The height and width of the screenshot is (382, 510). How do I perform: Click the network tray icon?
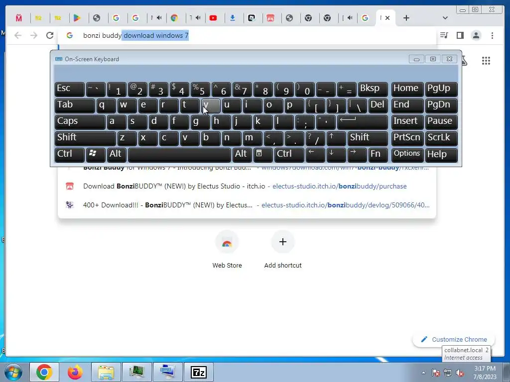click(x=448, y=373)
